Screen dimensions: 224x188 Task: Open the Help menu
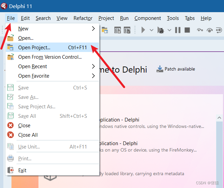click(x=206, y=18)
